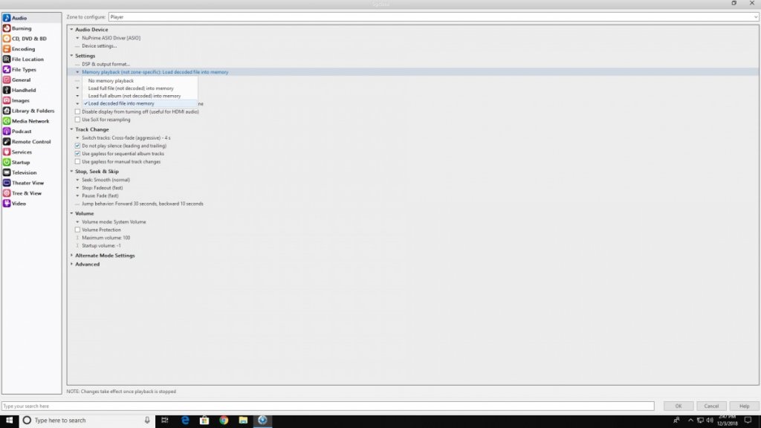Open the Remote Control category icon
The image size is (761, 428).
[x=7, y=142]
